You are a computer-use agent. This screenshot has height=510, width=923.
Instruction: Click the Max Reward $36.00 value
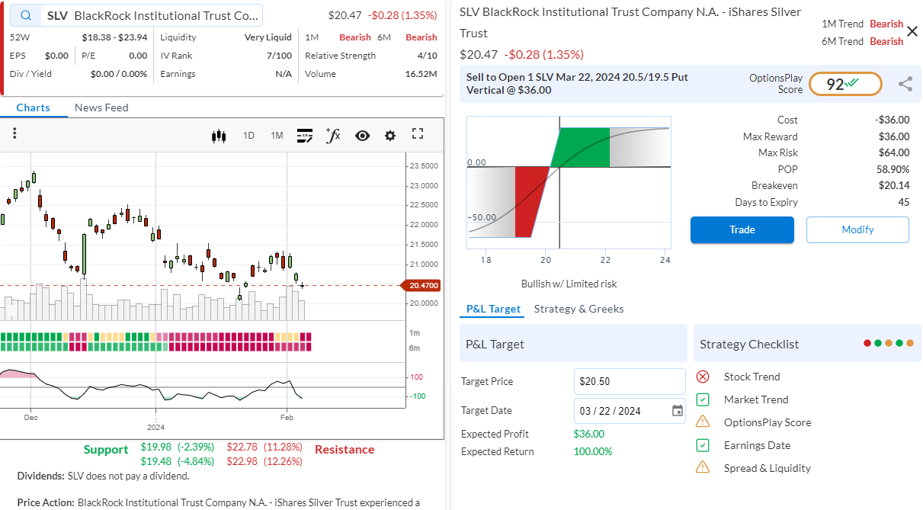click(x=894, y=136)
